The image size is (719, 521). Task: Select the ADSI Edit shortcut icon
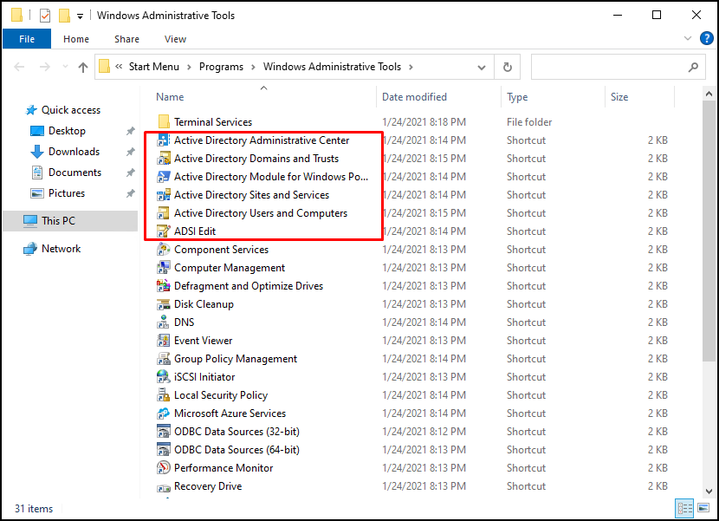(163, 231)
